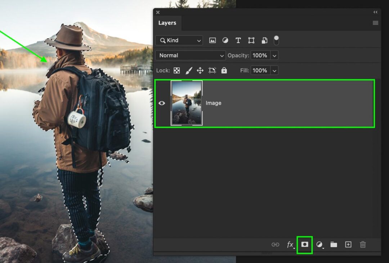Filter layers by shape layers
Viewport: 389px width, 263px height.
click(x=251, y=40)
